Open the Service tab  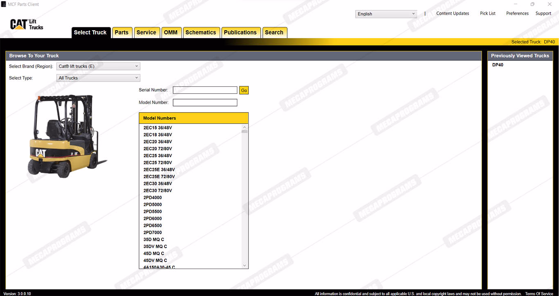point(146,33)
